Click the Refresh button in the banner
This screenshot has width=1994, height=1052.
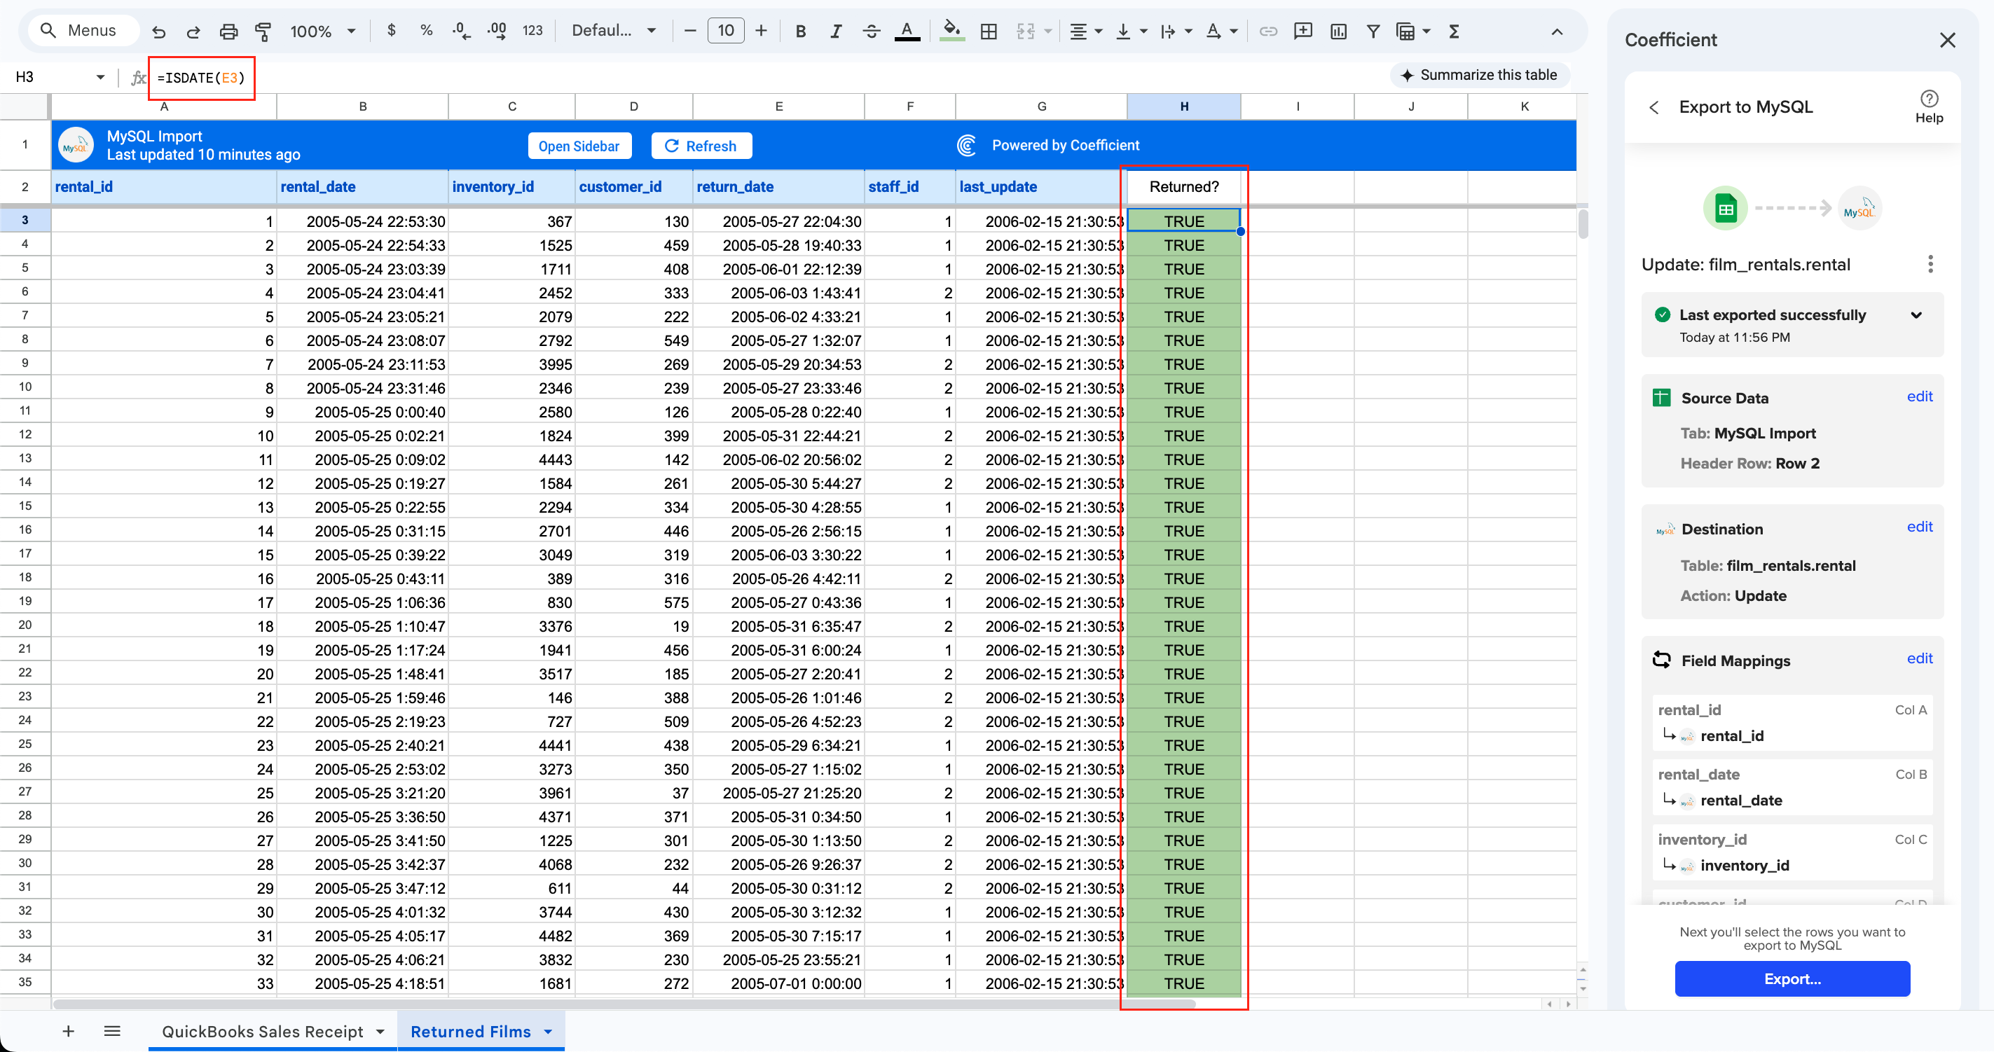(701, 146)
